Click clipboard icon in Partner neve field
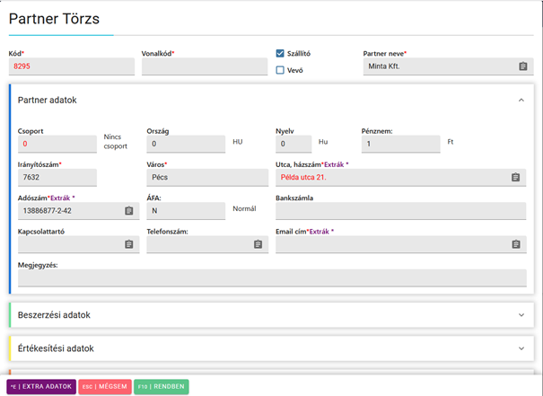 pos(522,66)
